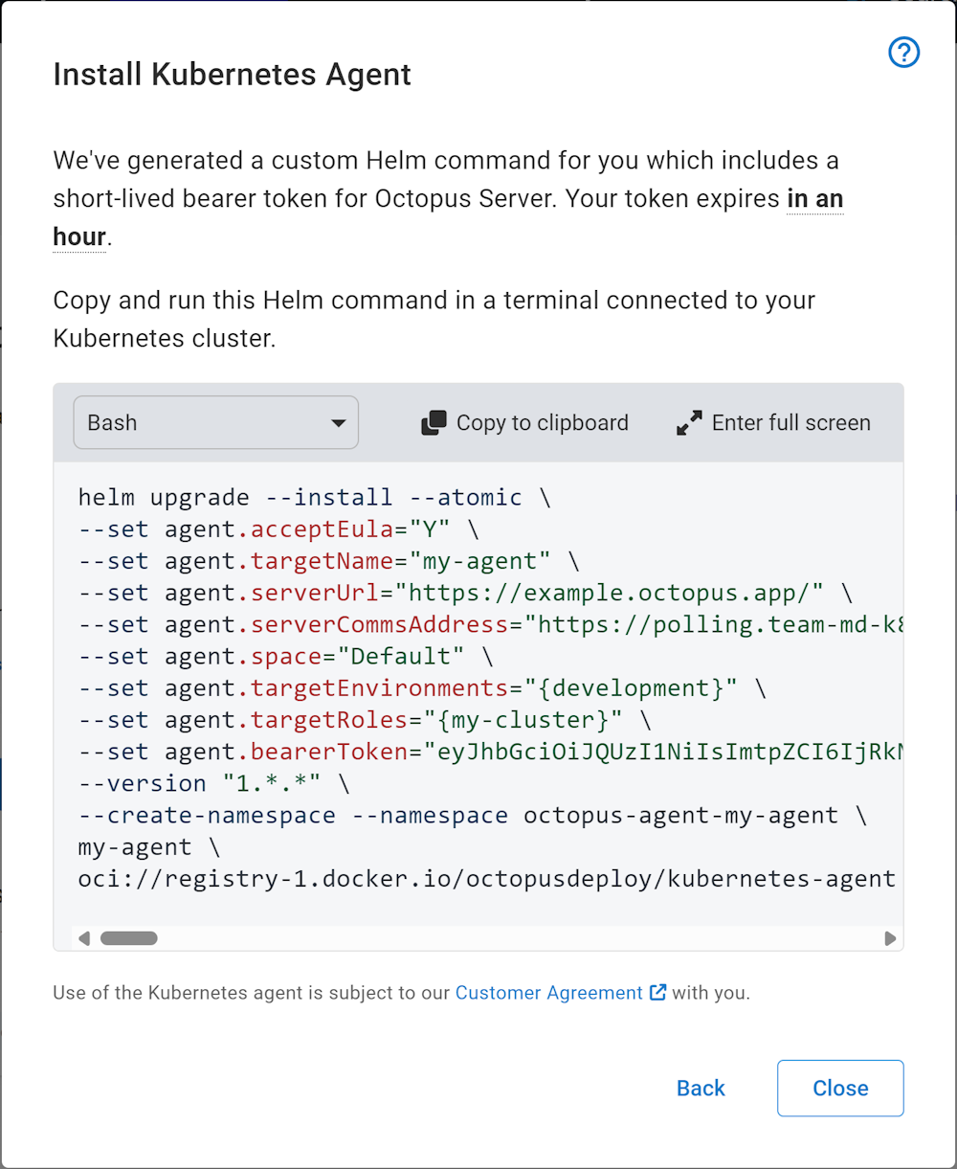Click the 'Enter full screen' label

[x=791, y=422]
